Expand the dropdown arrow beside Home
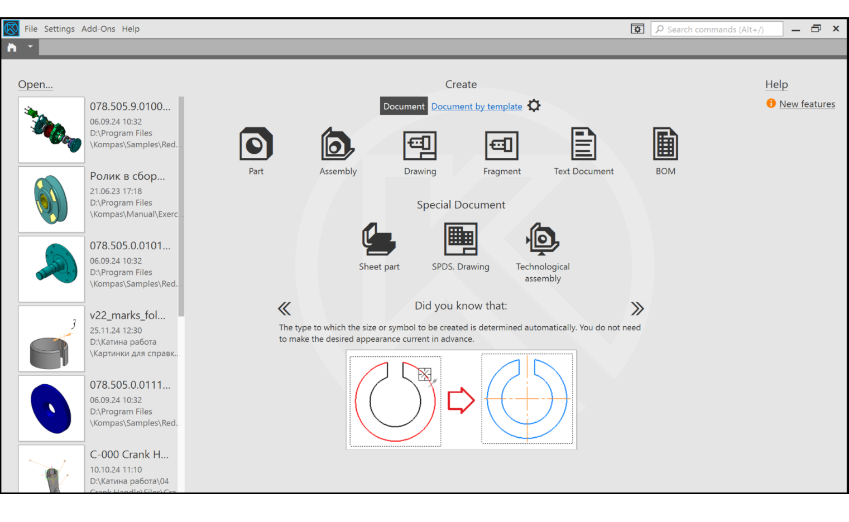Screen dimensions: 849x522 pos(30,47)
